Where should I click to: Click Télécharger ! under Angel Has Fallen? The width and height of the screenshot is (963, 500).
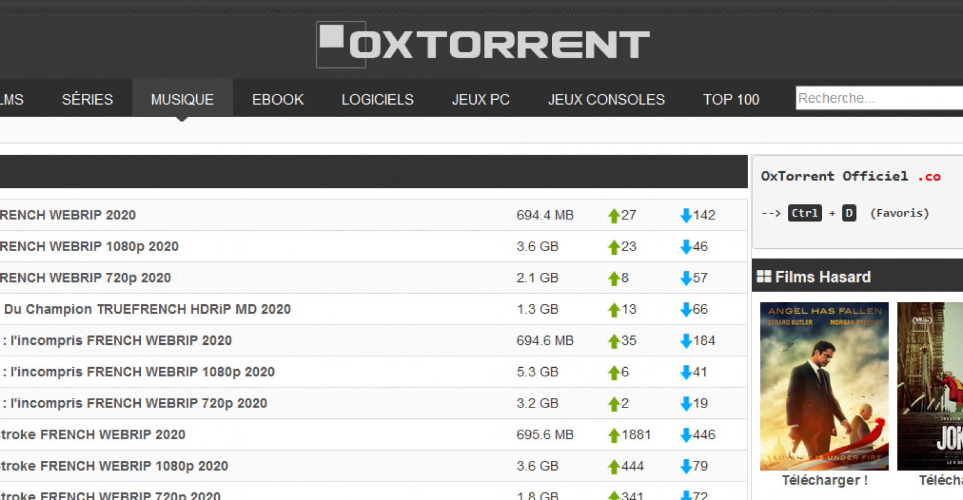pyautogui.click(x=825, y=480)
